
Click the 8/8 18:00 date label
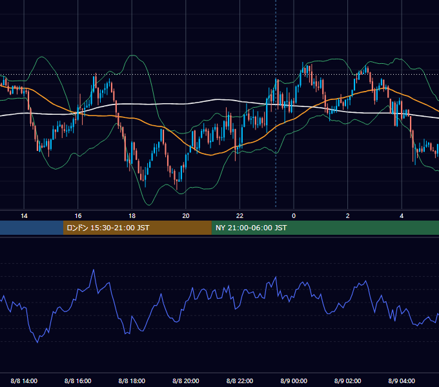132,381
